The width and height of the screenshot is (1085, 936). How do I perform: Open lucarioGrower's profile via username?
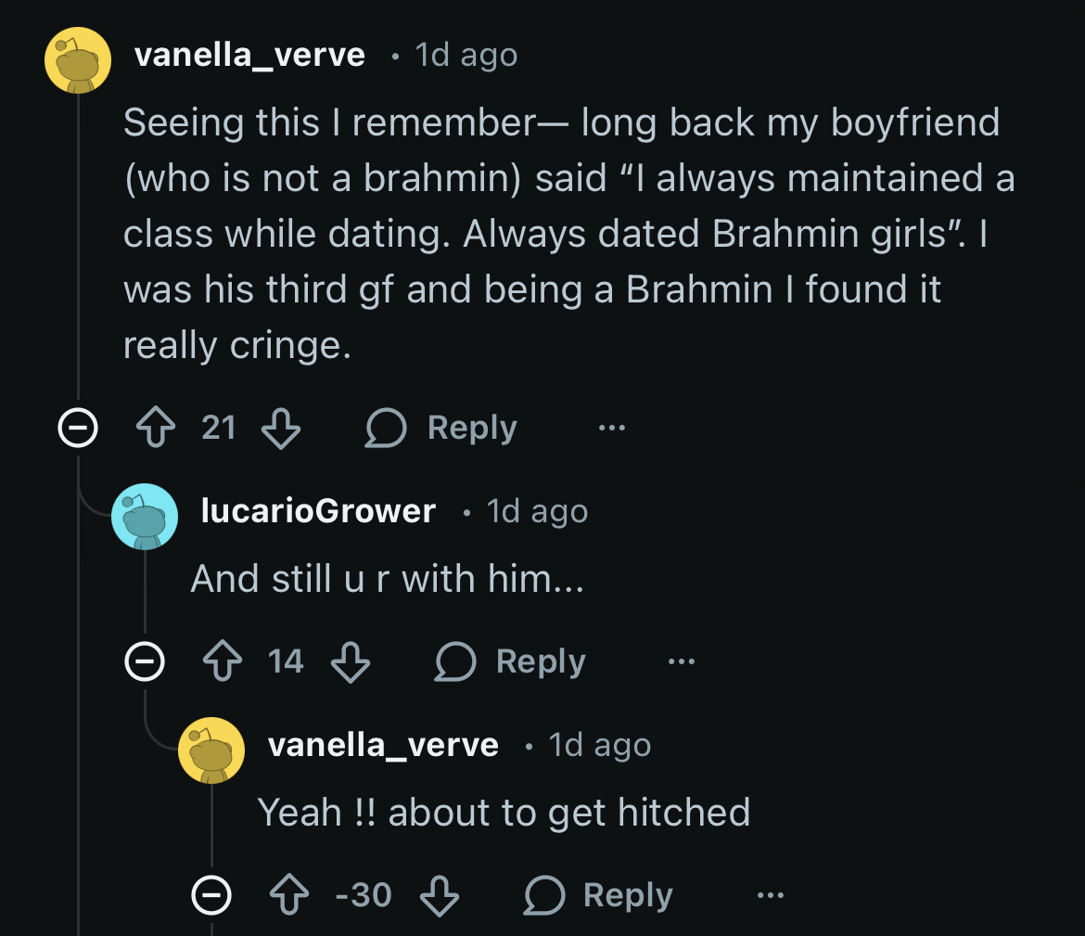pos(318,511)
